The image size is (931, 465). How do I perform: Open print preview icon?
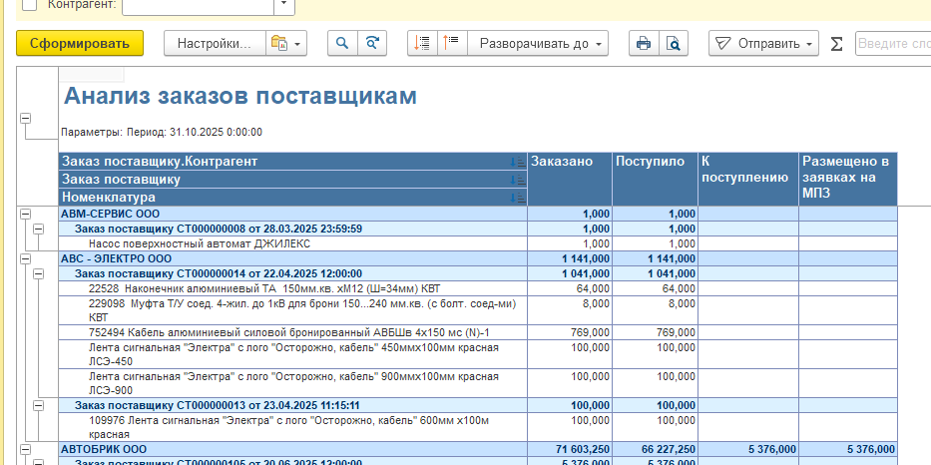(x=674, y=44)
